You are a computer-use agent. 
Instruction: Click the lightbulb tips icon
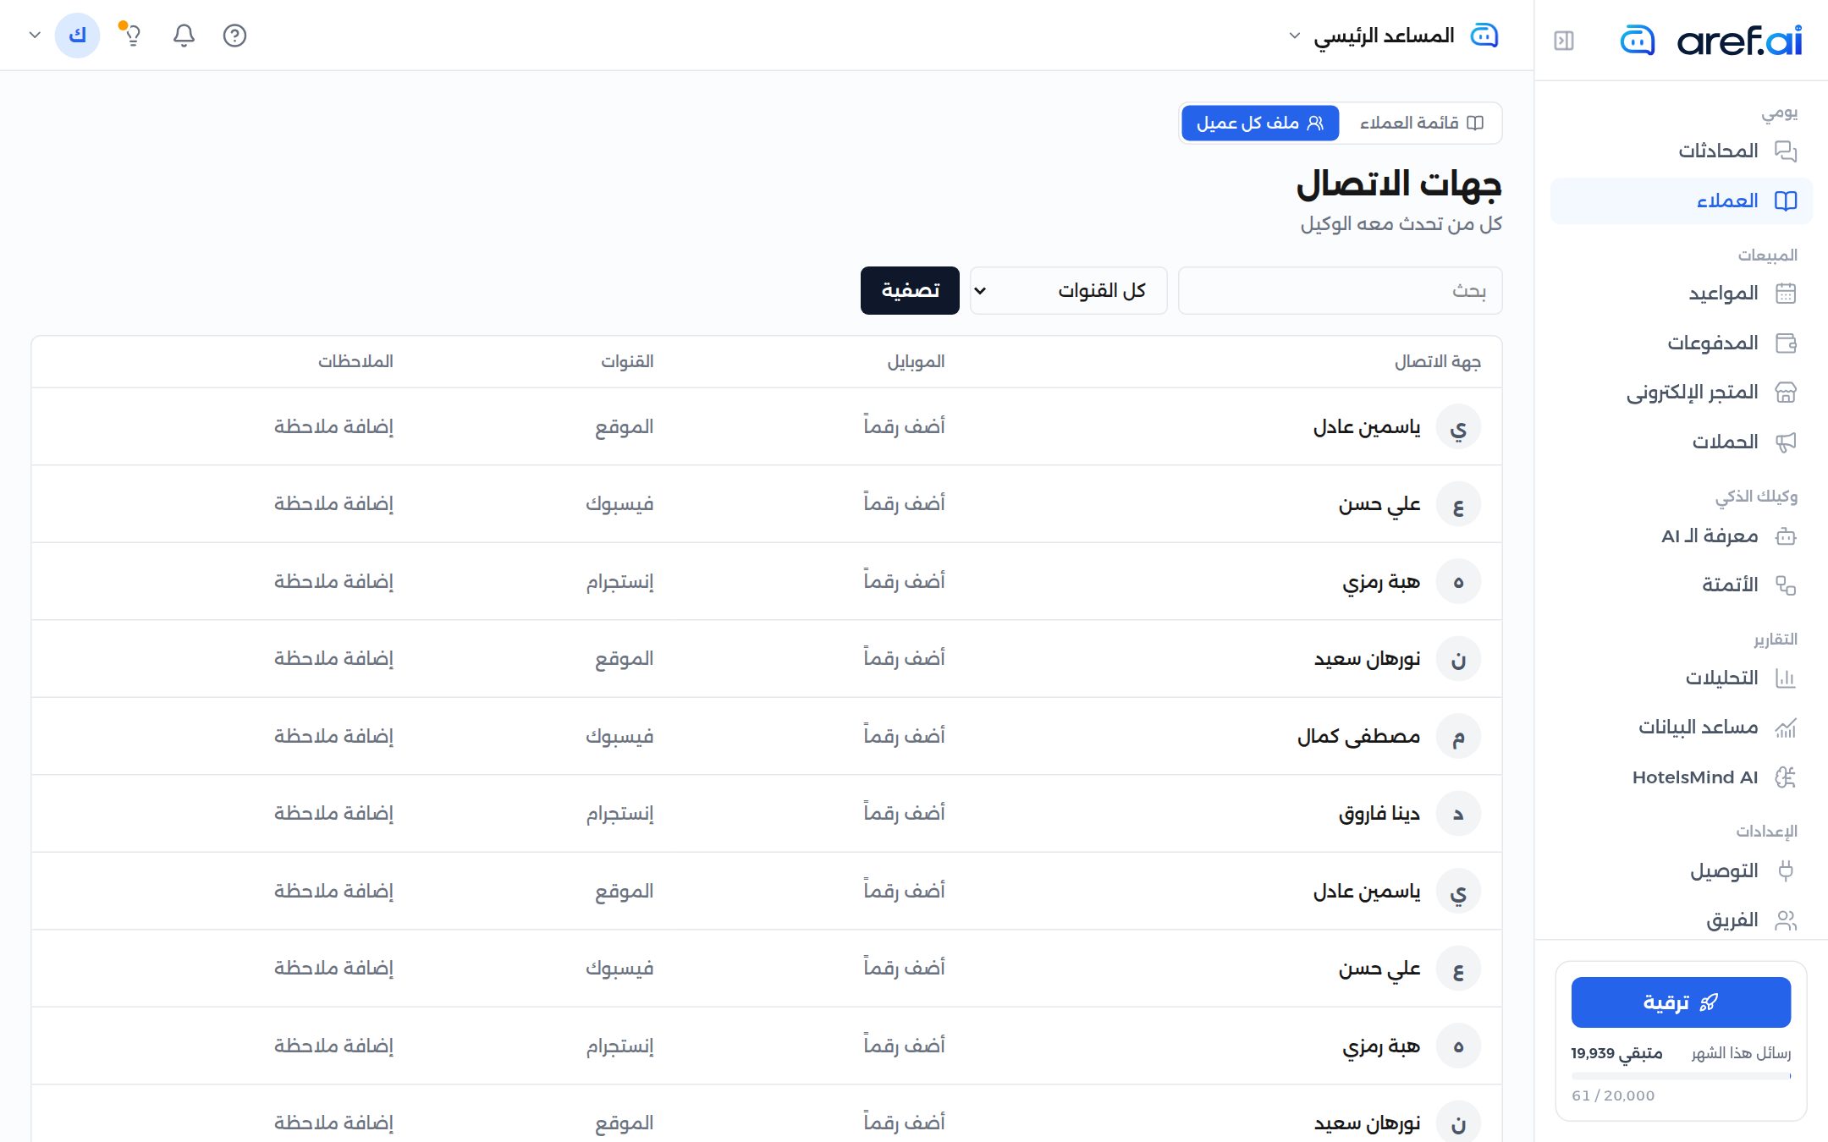[131, 36]
